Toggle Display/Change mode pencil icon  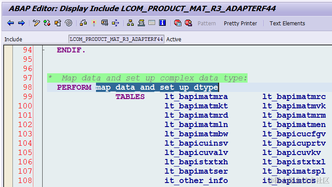click(36, 23)
